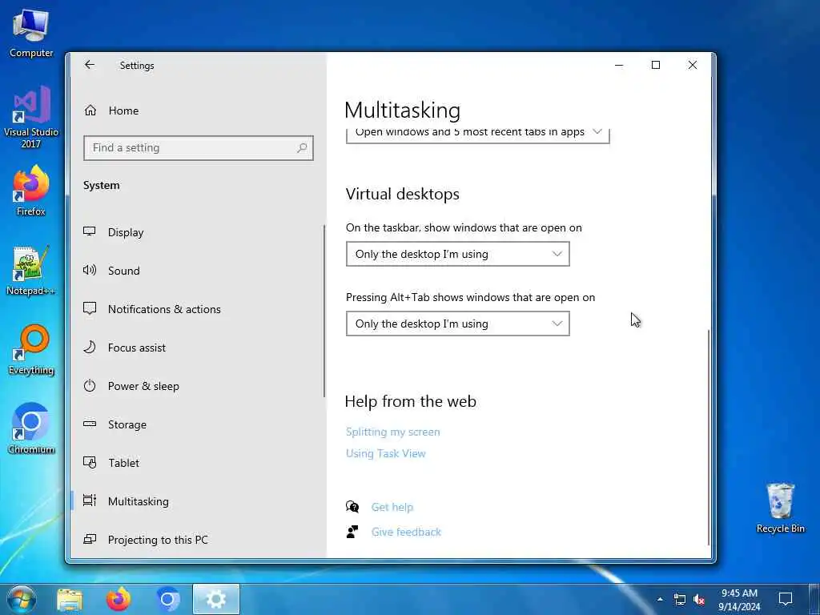
Task: Click the muted volume tray icon
Action: coord(698,599)
